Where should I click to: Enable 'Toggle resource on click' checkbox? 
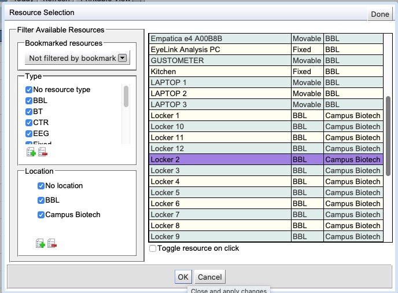(x=153, y=248)
